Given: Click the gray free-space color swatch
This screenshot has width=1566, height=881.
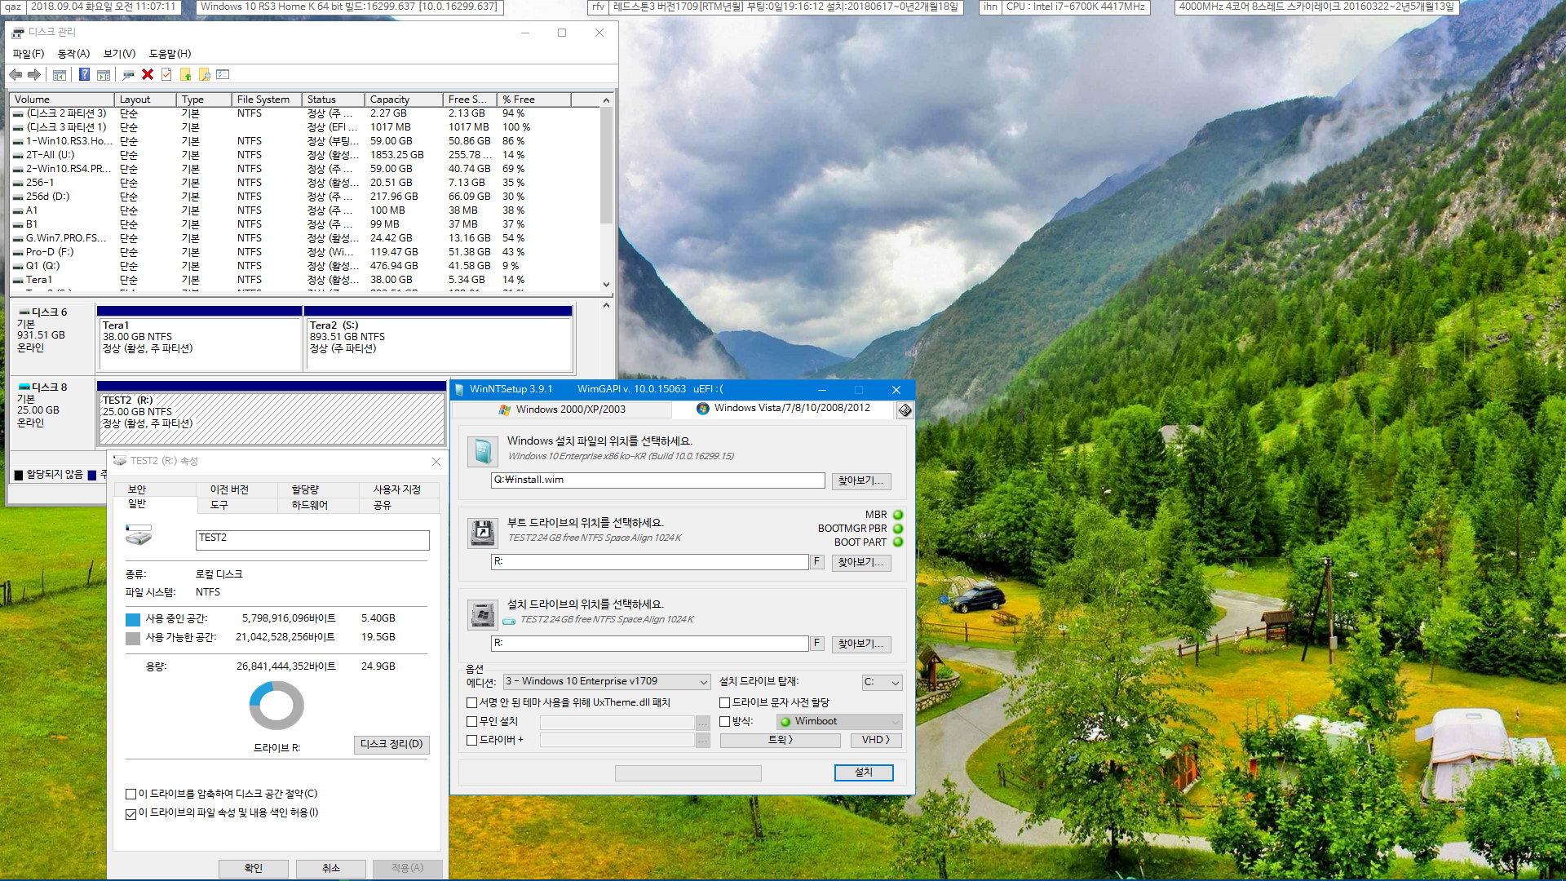Looking at the screenshot, I should point(133,639).
